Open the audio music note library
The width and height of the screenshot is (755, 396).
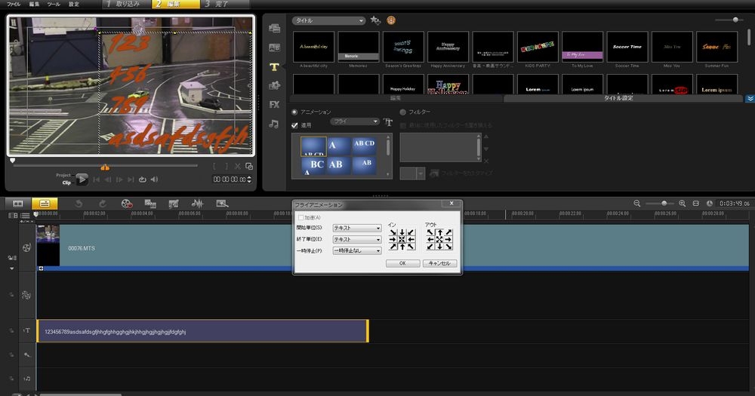274,124
